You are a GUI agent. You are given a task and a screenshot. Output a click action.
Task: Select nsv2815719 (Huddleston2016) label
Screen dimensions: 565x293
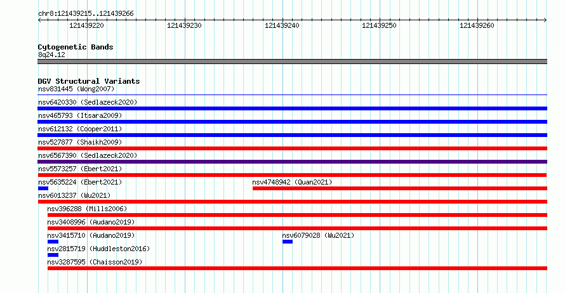pos(98,249)
